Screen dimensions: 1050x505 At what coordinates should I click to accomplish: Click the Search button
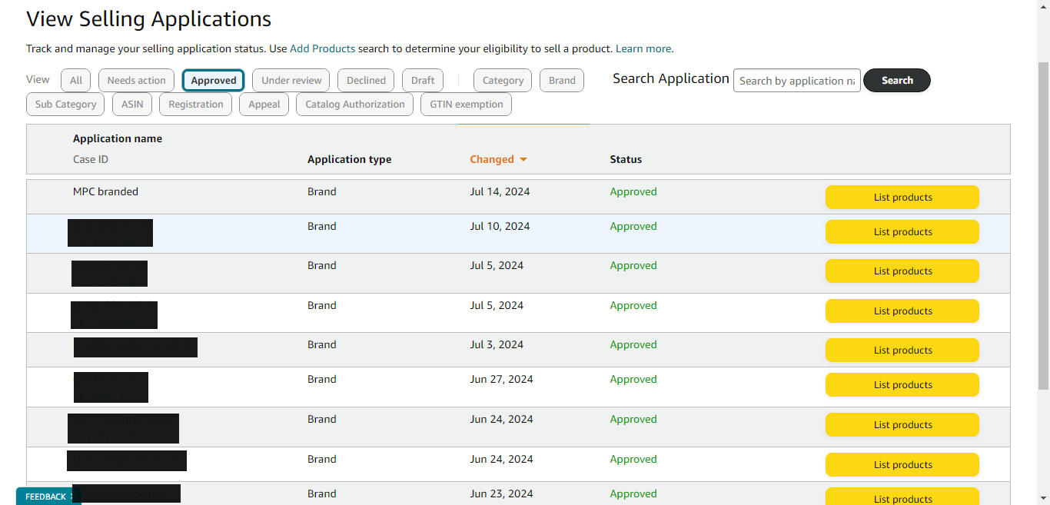coord(897,80)
